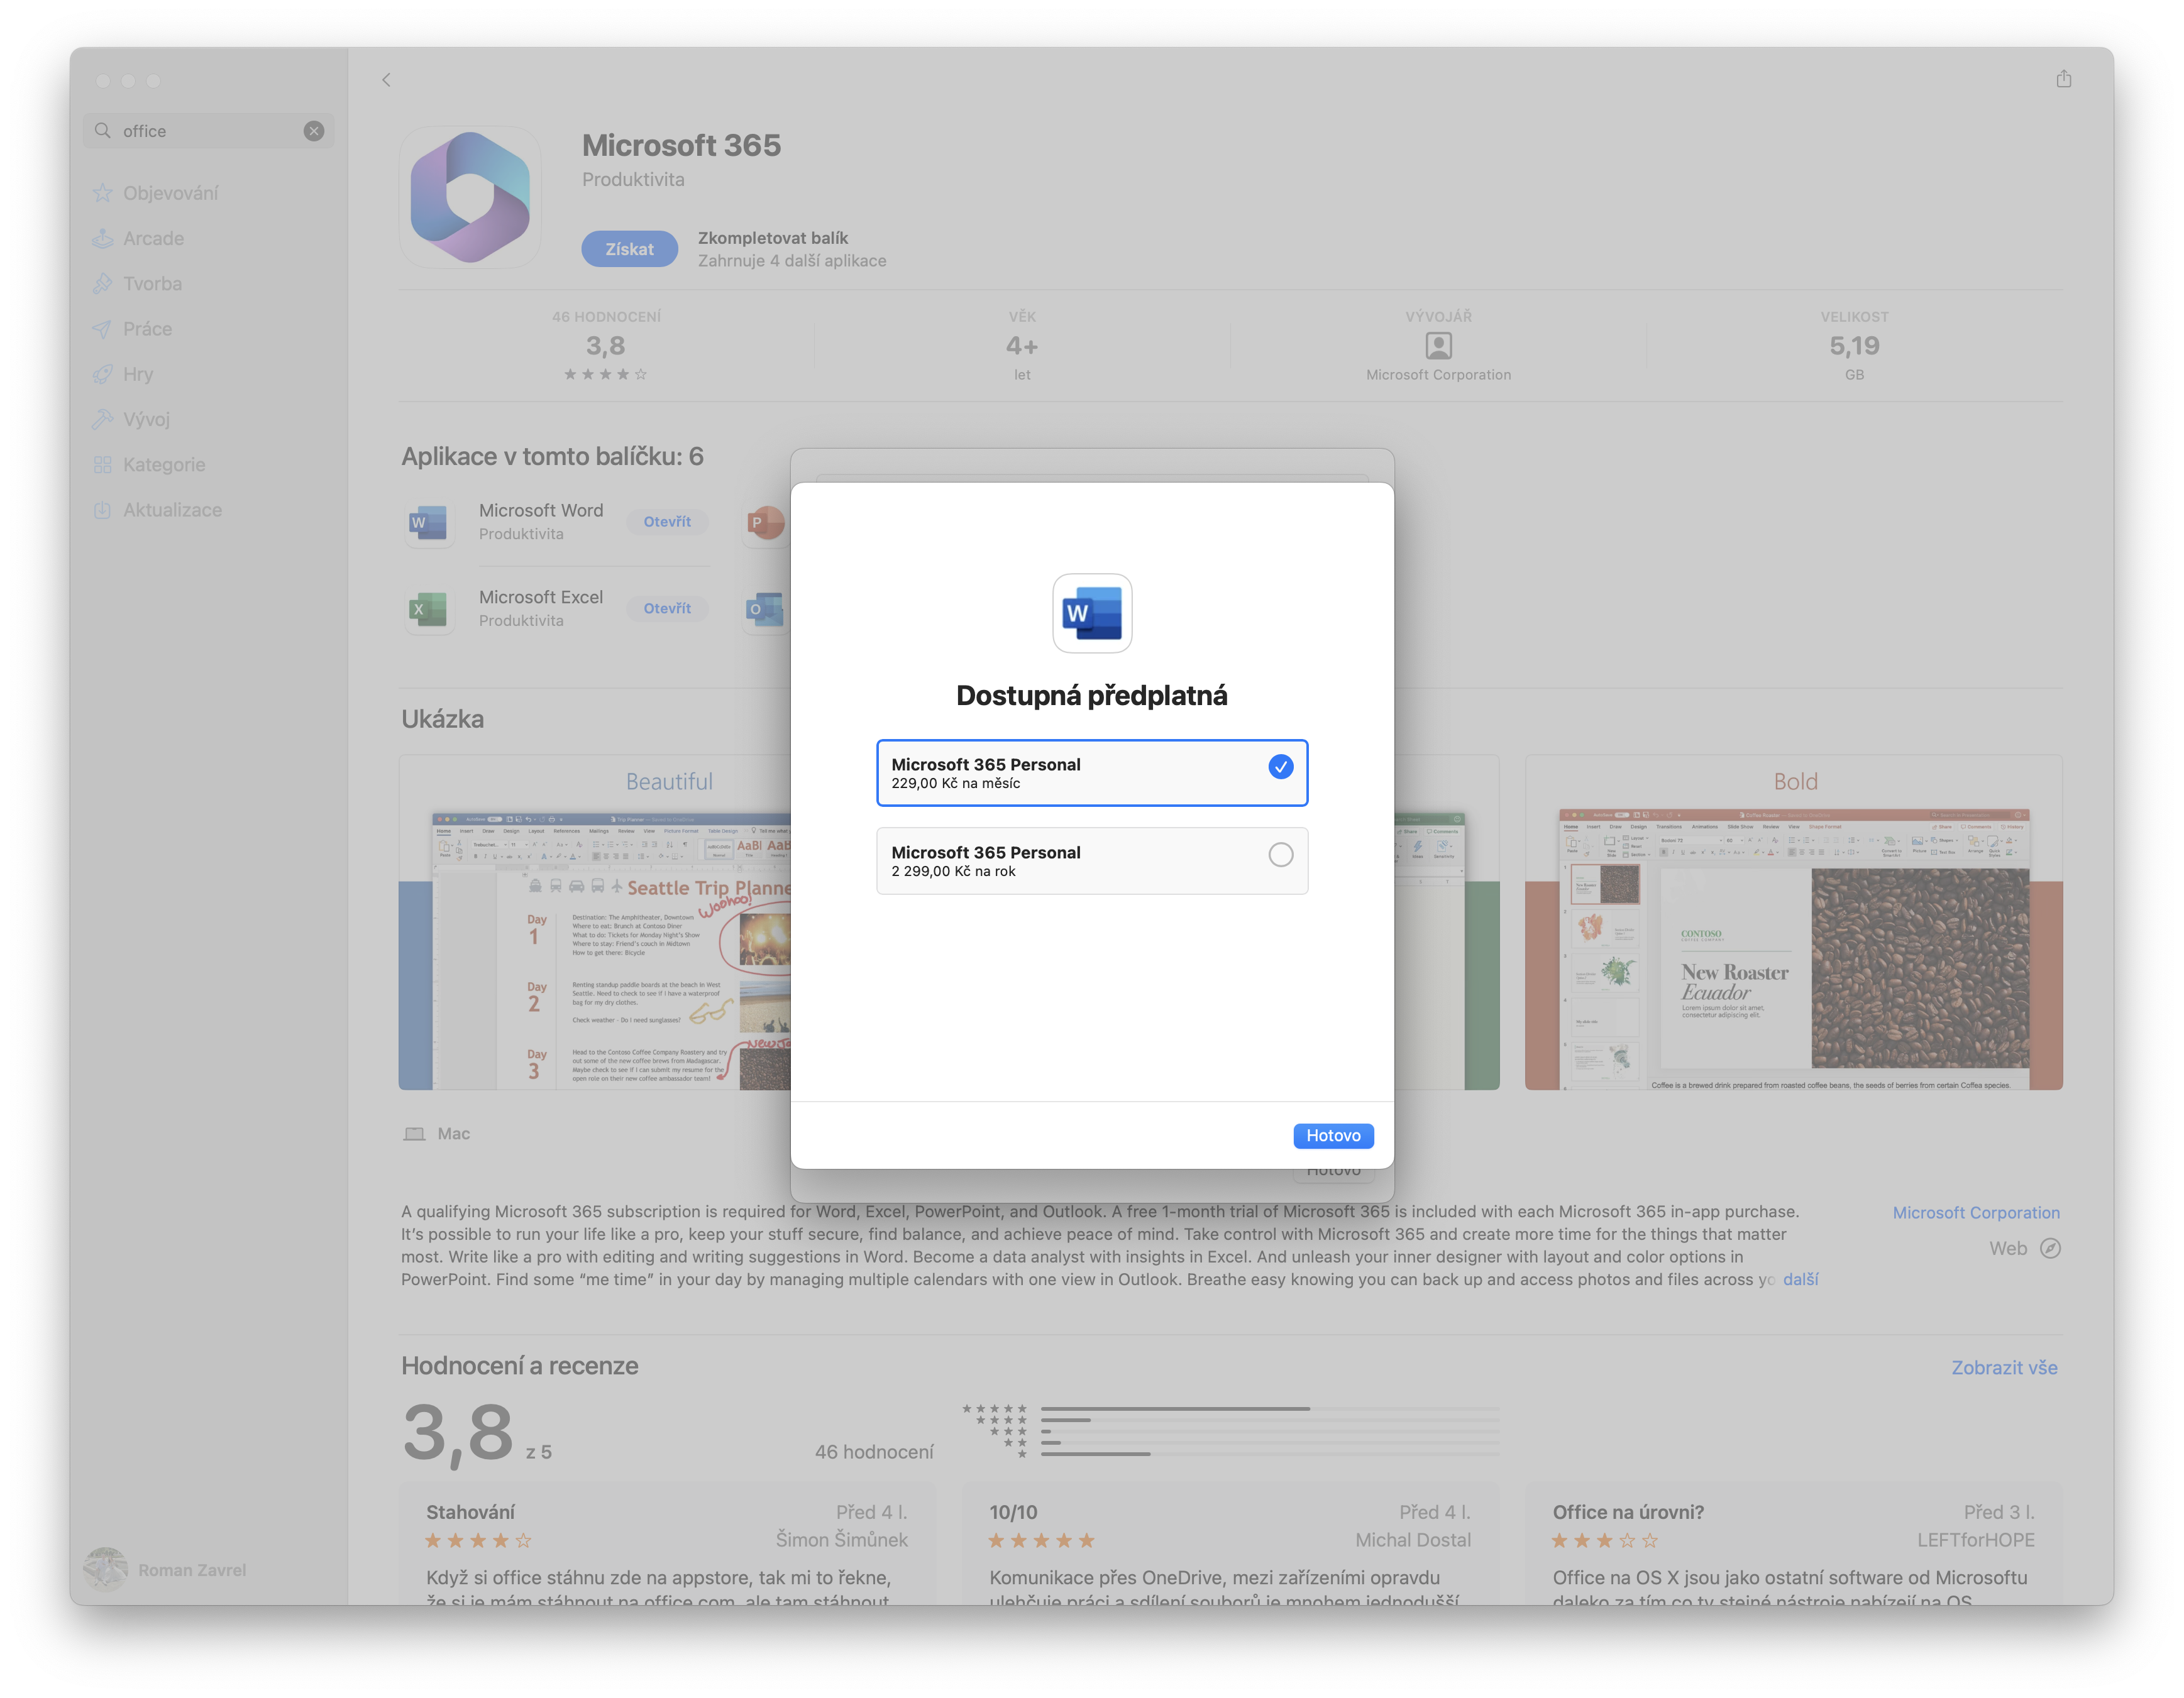Image resolution: width=2184 pixels, height=1698 pixels.
Task: Click the Vývojář developer person icon
Action: coord(1438,346)
